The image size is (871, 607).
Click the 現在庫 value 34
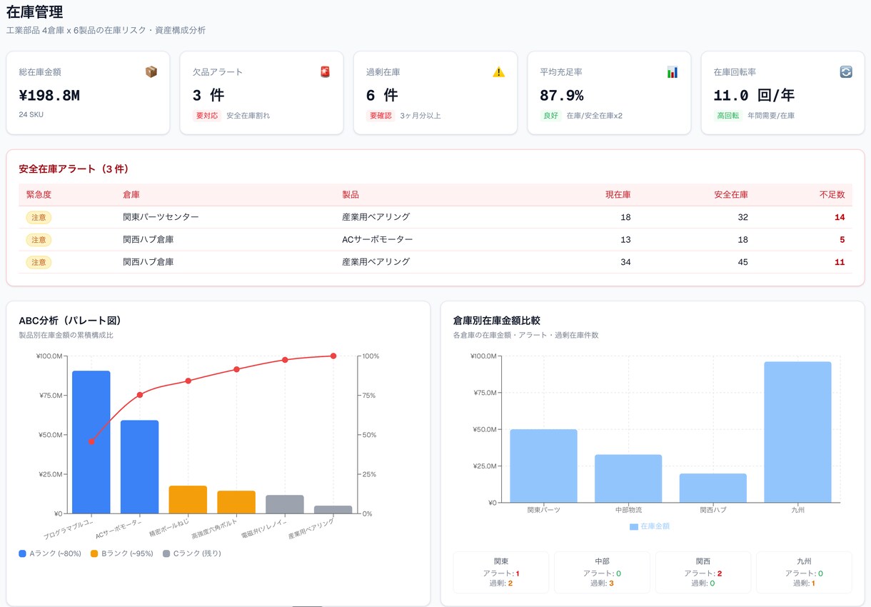[625, 262]
